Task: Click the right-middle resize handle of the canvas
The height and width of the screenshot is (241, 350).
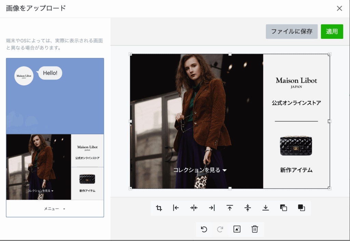Action: [x=329, y=121]
